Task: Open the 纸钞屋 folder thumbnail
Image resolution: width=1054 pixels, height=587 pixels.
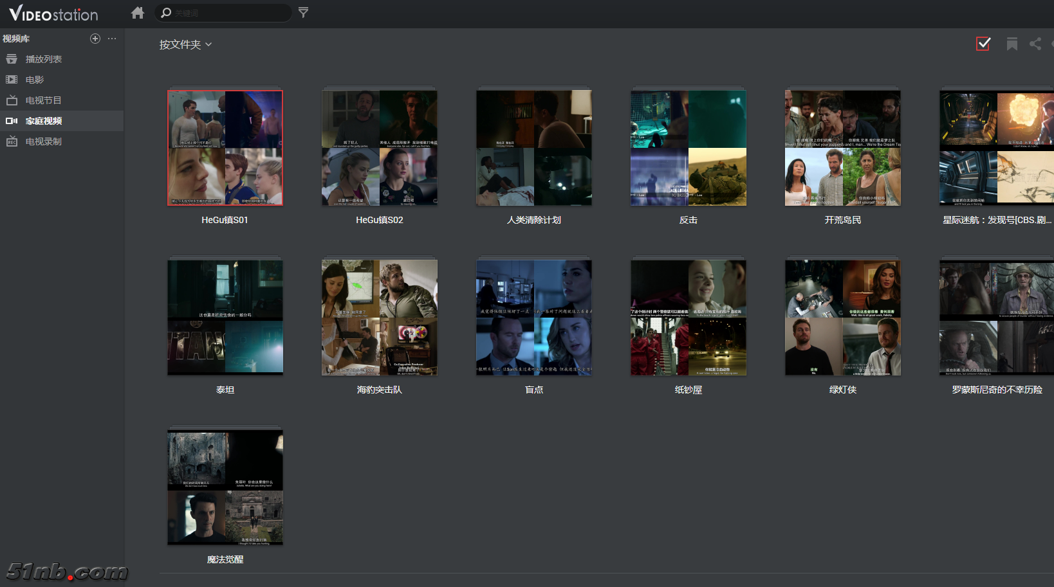Action: (688, 318)
